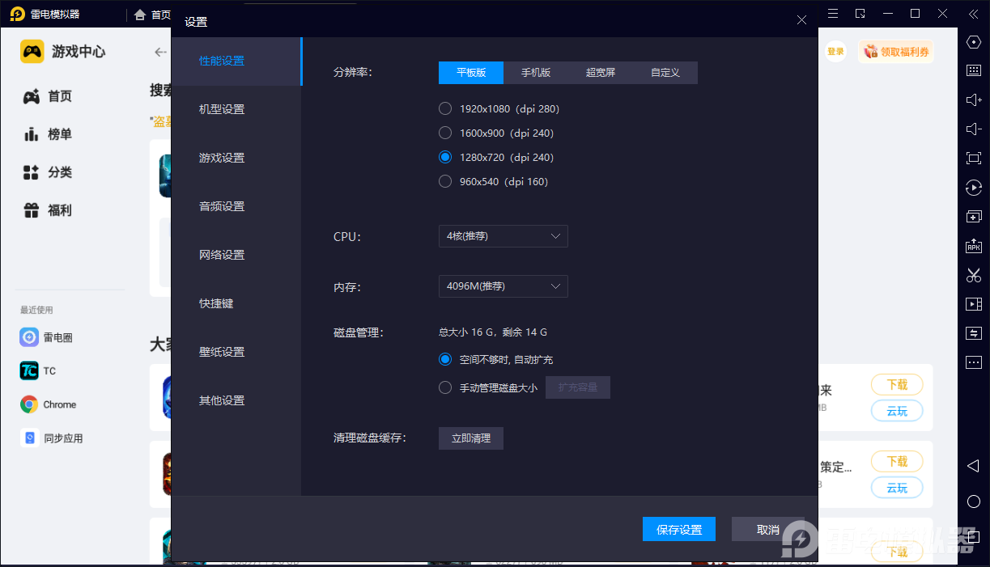
Task: Launch Chrome from recently used
Action: click(29, 404)
